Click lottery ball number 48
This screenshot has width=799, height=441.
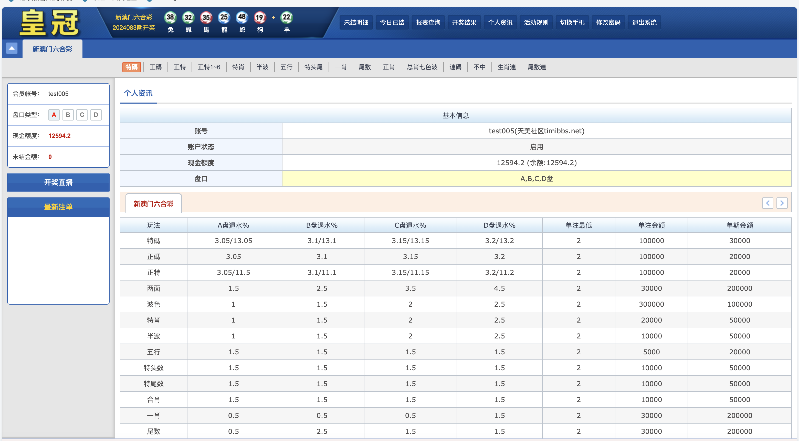tap(242, 17)
